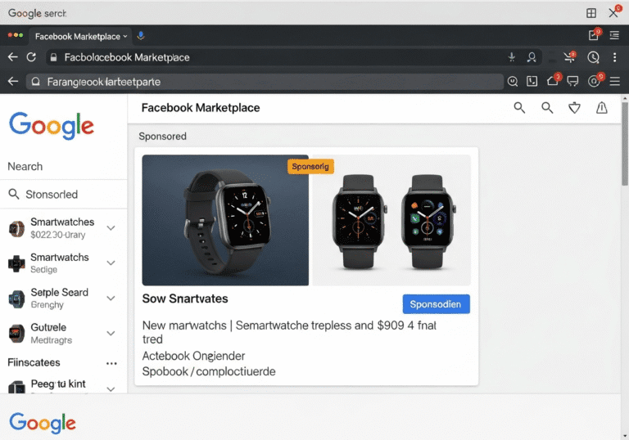Open the list icon at the tab bar's right end
This screenshot has height=440, width=629.
(614, 36)
